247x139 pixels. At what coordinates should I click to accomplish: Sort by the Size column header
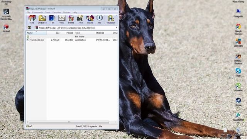(54, 33)
